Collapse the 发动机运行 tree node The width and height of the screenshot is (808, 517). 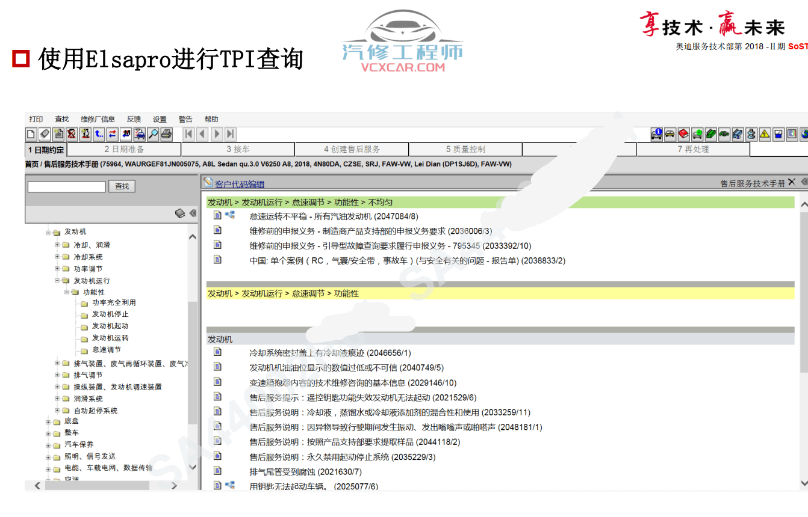[58, 281]
